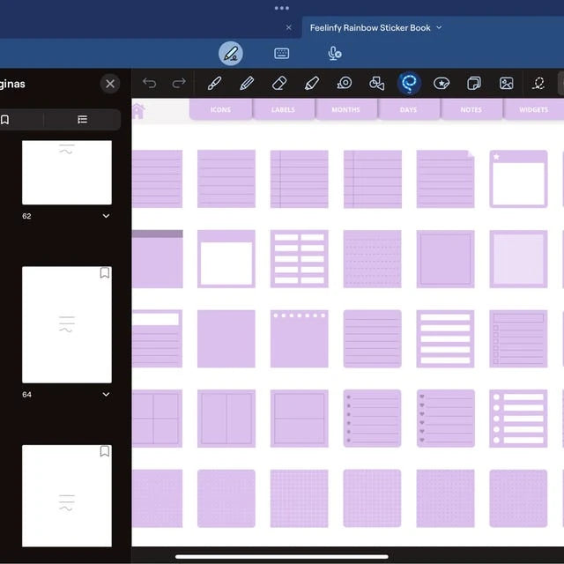
Task: Open the NOTES tab
Action: click(x=471, y=109)
